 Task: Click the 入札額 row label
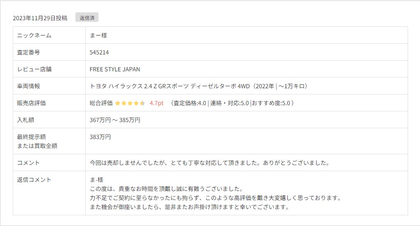(26, 120)
